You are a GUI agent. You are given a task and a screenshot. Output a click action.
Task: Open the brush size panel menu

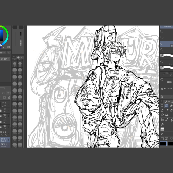pyautogui.click(x=14, y=57)
